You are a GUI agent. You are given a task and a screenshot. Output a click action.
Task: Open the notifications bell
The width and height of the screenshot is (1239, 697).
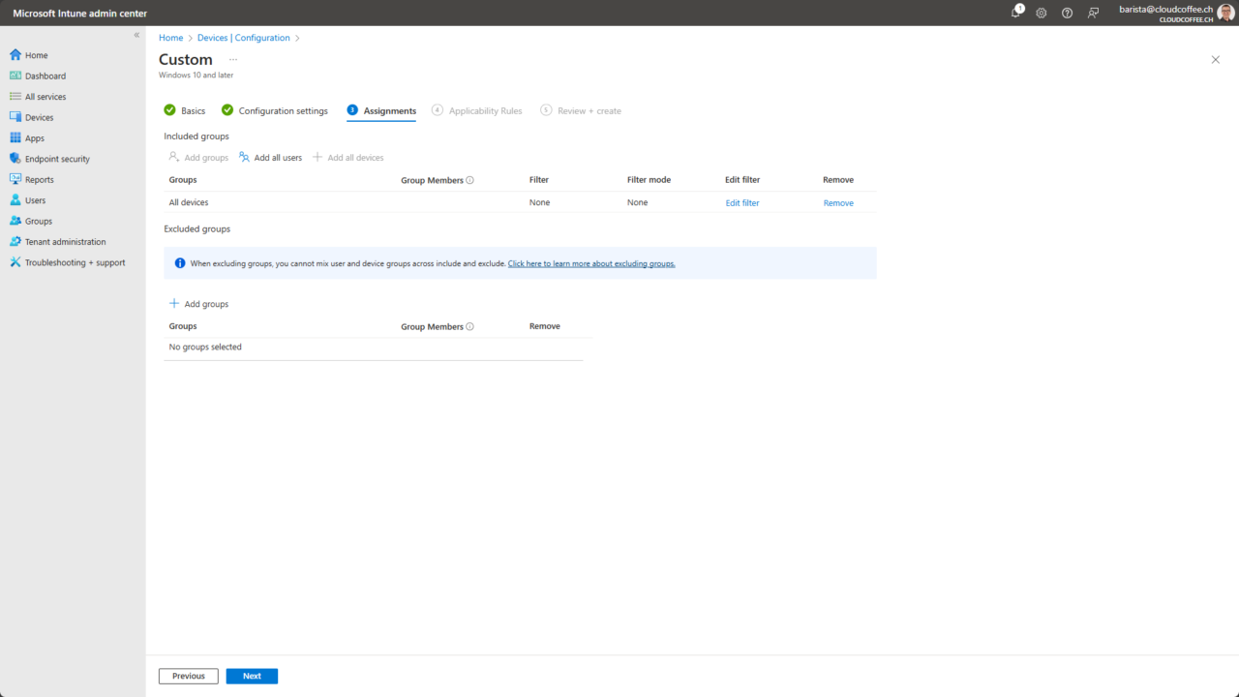click(1015, 13)
